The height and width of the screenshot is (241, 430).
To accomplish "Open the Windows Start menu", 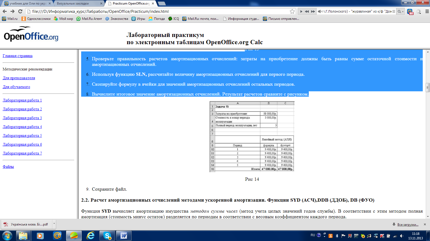I will 7,236.
